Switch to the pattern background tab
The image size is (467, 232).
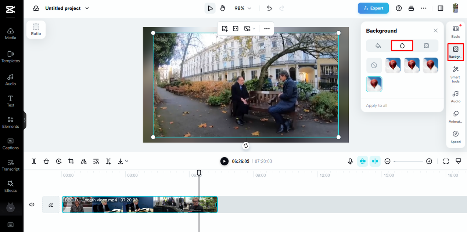pyautogui.click(x=426, y=46)
